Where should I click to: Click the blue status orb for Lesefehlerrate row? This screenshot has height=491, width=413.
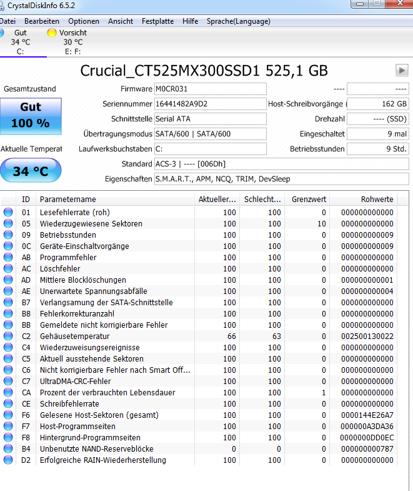[x=8, y=212]
